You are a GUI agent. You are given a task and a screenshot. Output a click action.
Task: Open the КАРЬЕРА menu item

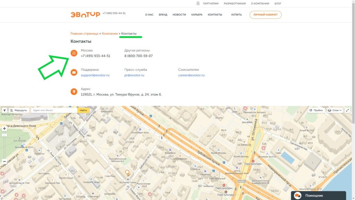tap(197, 15)
